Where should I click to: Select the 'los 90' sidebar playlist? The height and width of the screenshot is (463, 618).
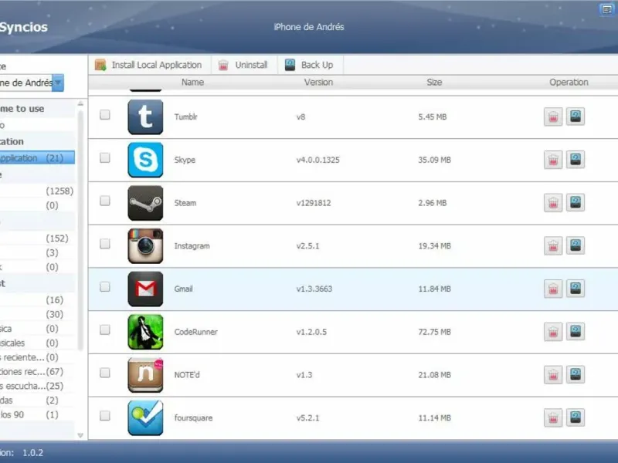(37, 415)
